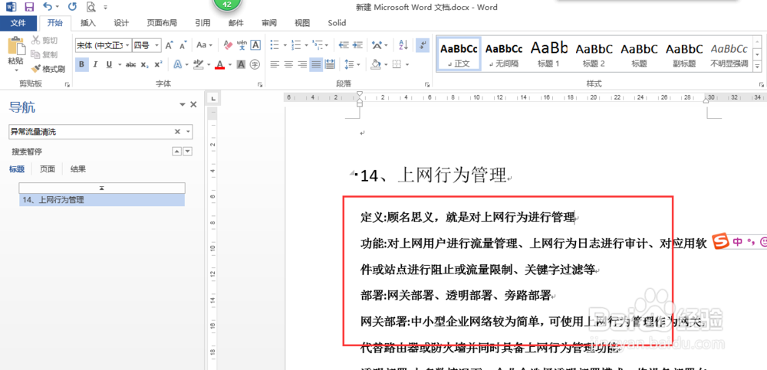Click the 剪切 (Cut) button
This screenshot has width=767, height=370.
44,40
